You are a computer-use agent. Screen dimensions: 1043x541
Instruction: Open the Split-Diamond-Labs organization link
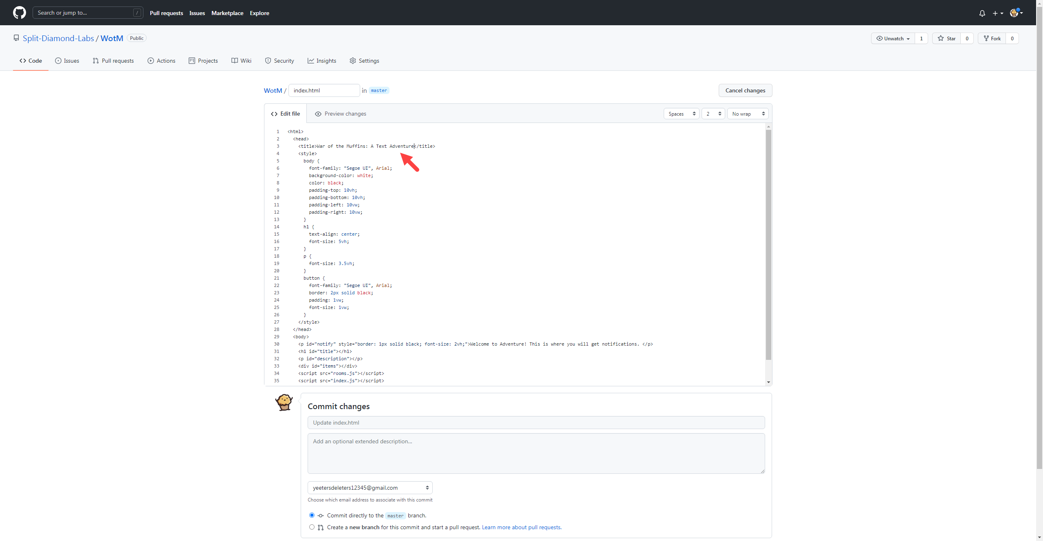tap(58, 38)
